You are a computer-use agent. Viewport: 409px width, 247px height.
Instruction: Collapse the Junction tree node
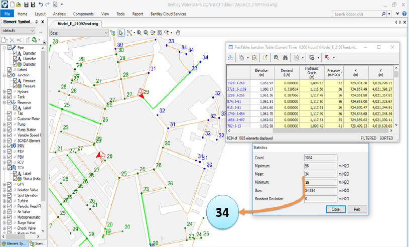pos(4,75)
